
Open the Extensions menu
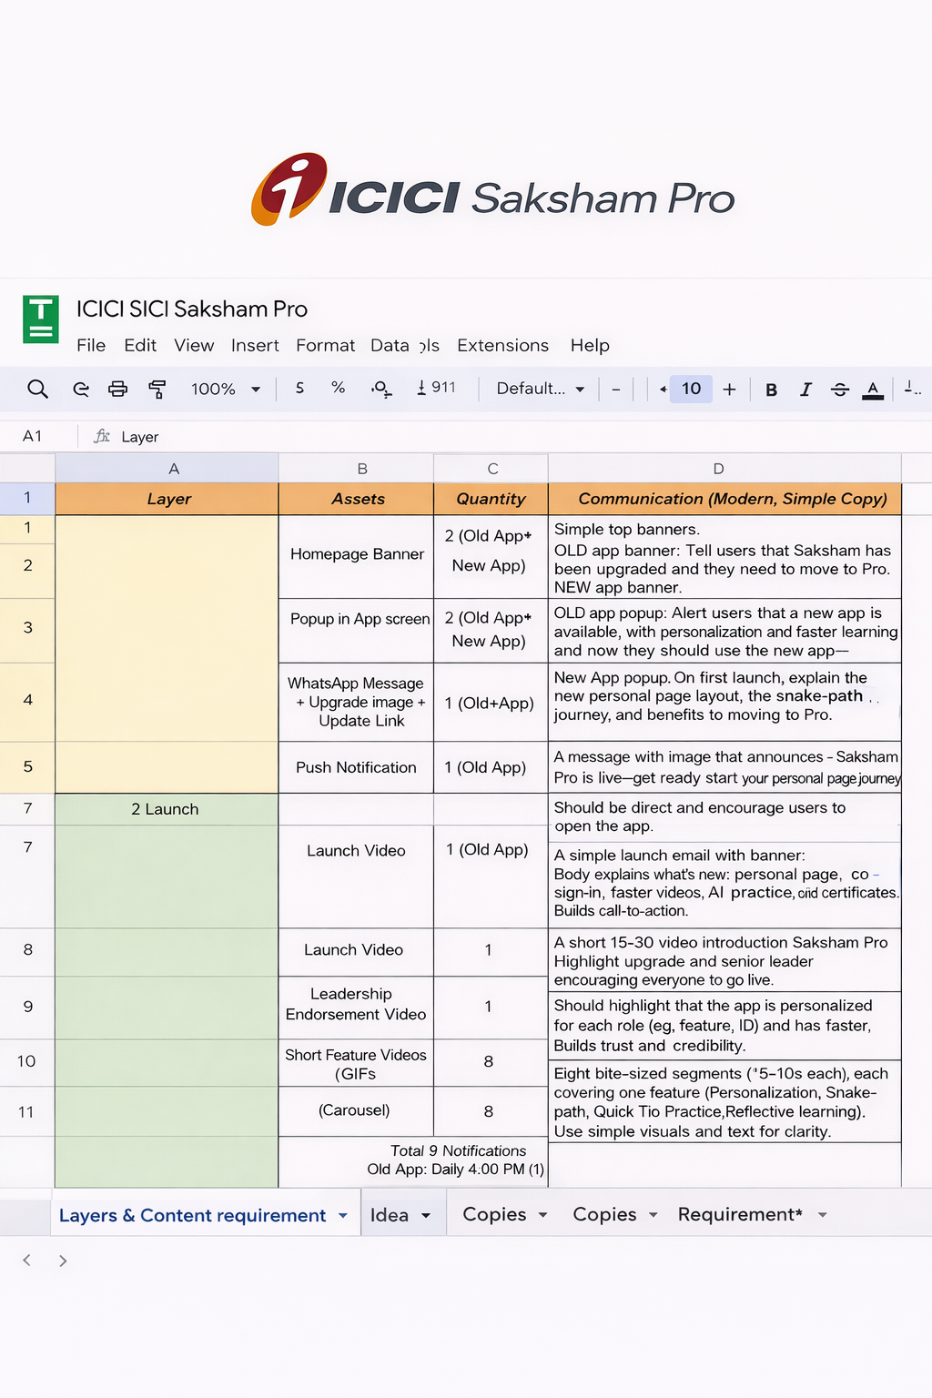pyautogui.click(x=502, y=346)
